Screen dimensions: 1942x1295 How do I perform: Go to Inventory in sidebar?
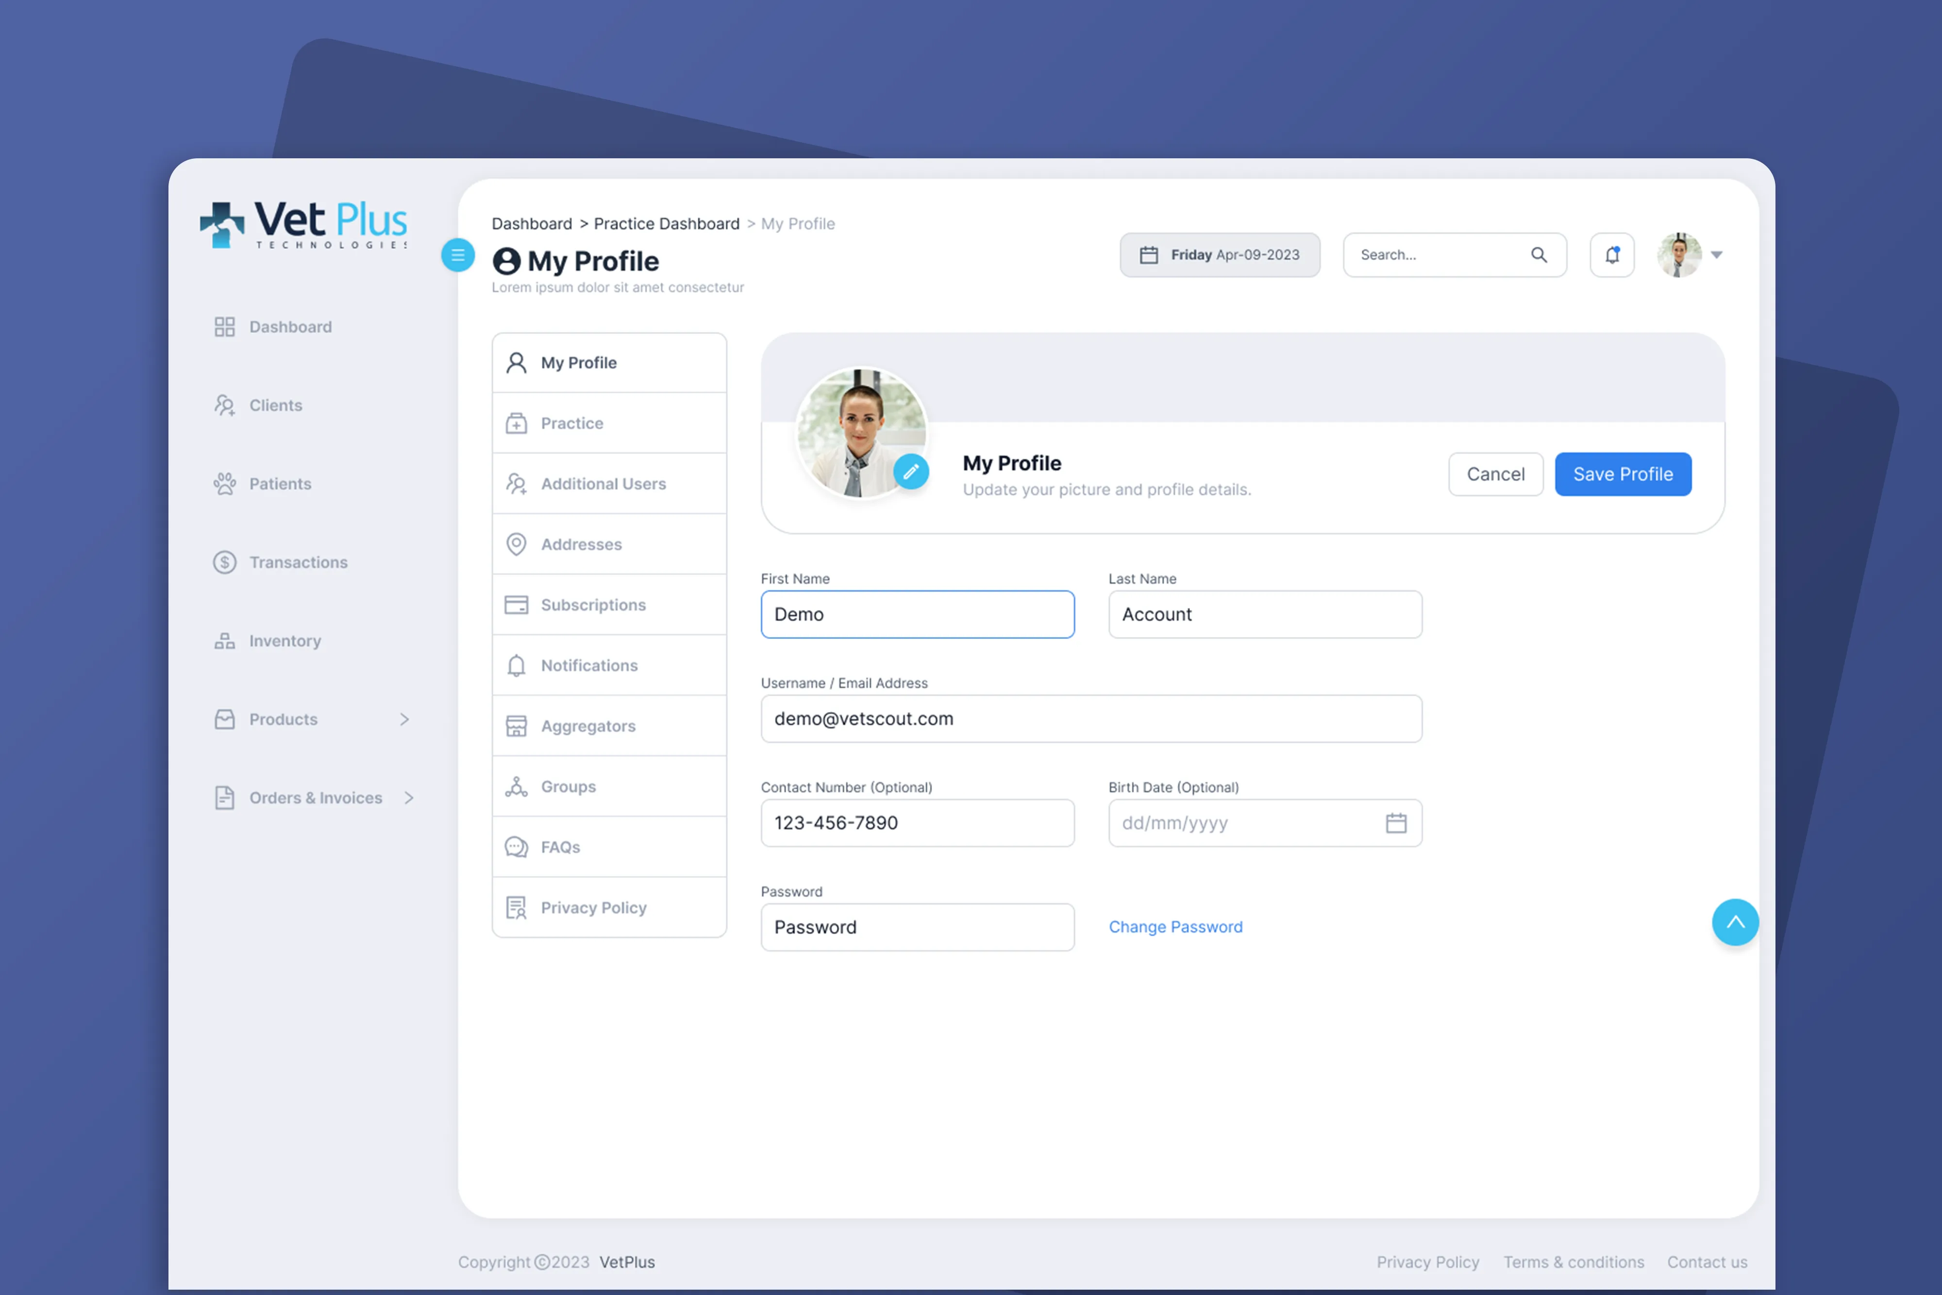coord(284,641)
